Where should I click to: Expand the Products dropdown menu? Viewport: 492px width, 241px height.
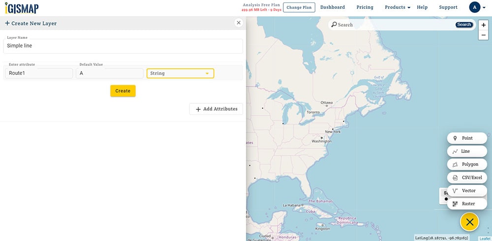(x=398, y=7)
